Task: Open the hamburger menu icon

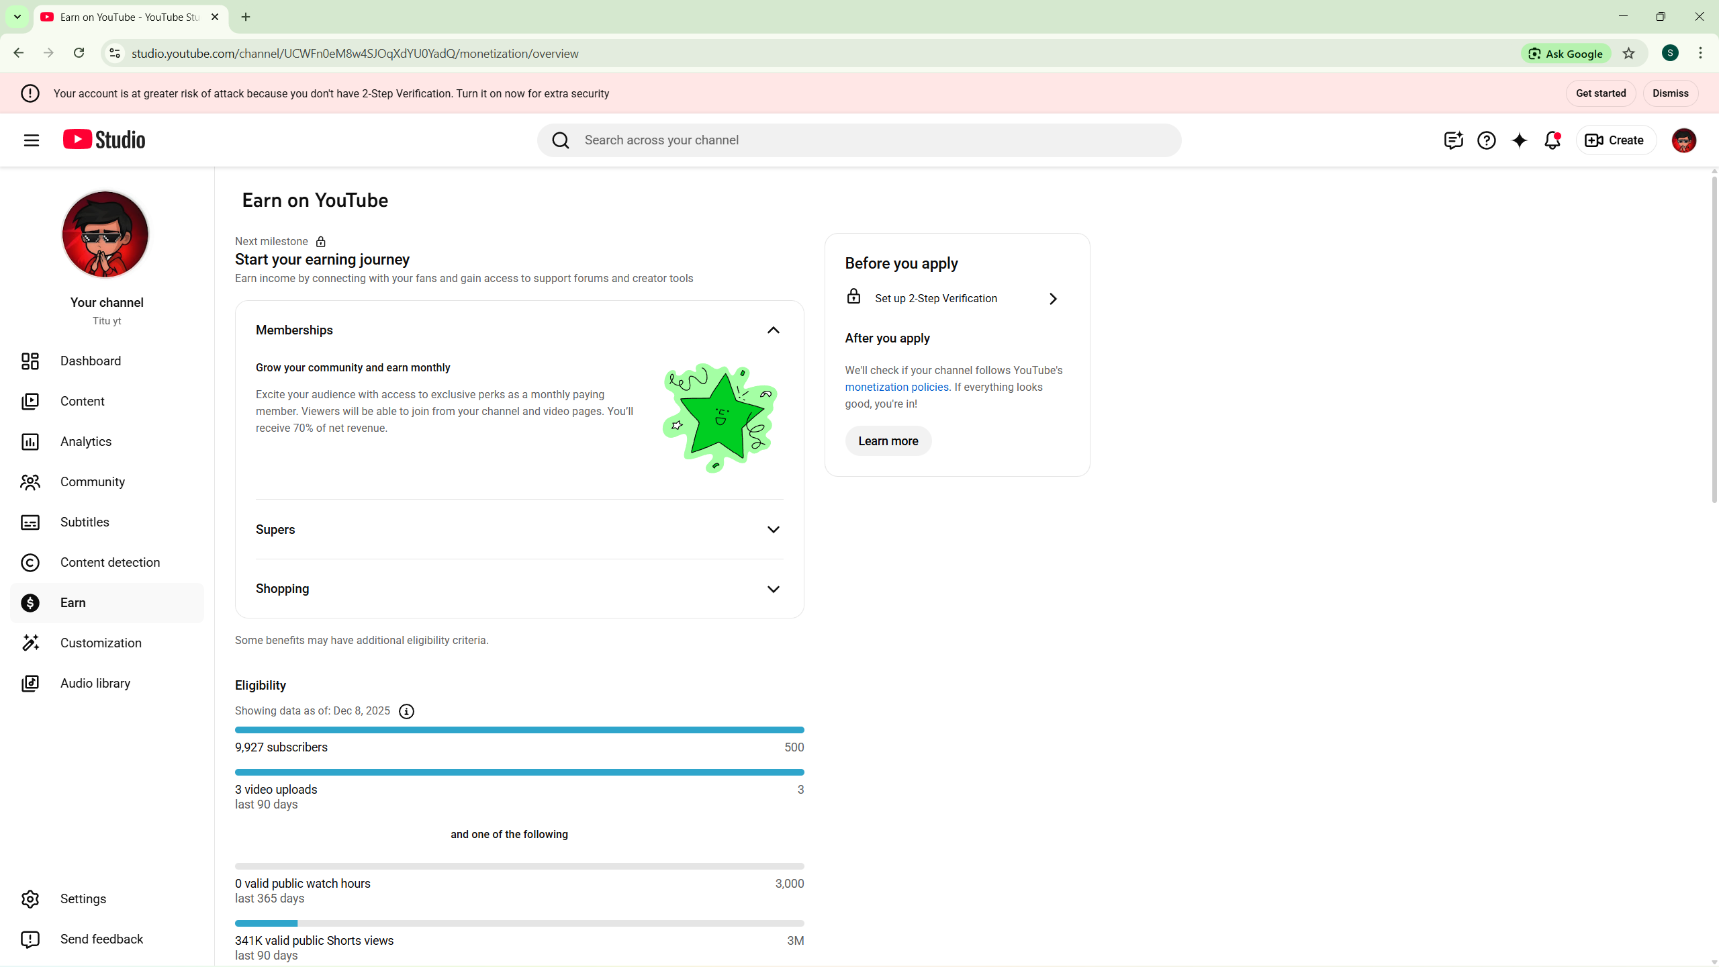Action: (31, 140)
